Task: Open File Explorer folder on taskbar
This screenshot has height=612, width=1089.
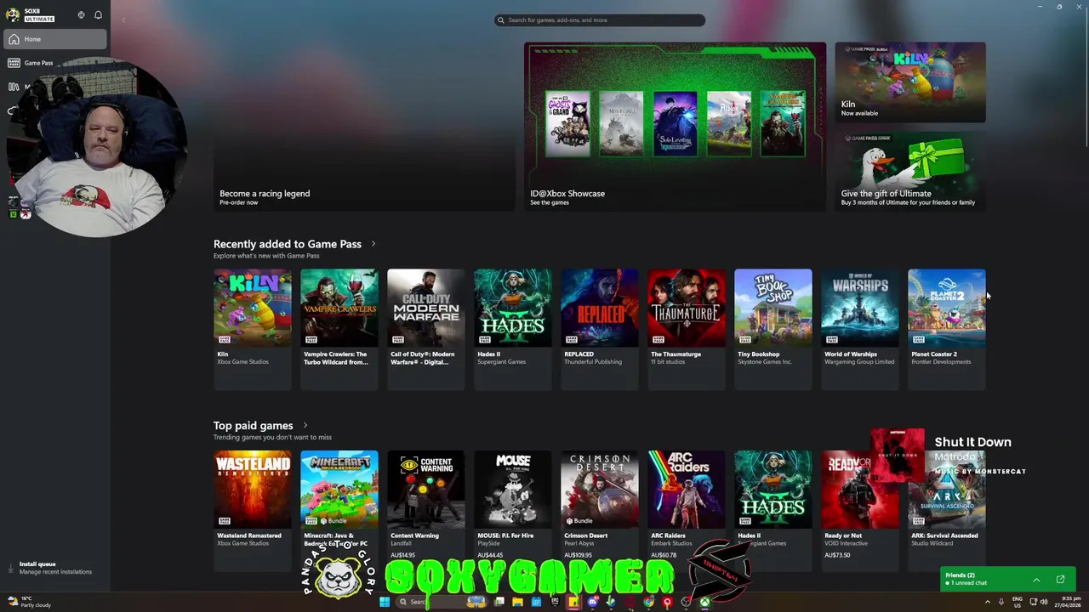Action: [x=517, y=602]
